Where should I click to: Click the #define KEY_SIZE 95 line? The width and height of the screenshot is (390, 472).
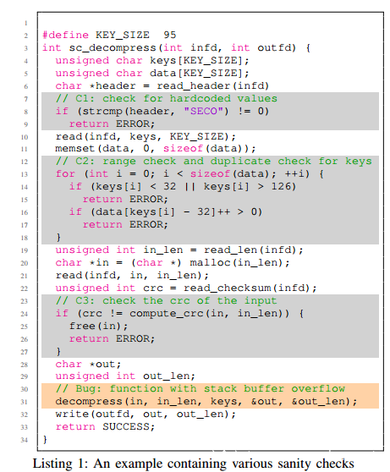109,36
